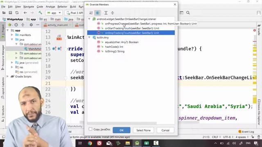Select onProgressChanged method
Image resolution: width=262 pixels, height=147 pixels.
tap(151, 24)
